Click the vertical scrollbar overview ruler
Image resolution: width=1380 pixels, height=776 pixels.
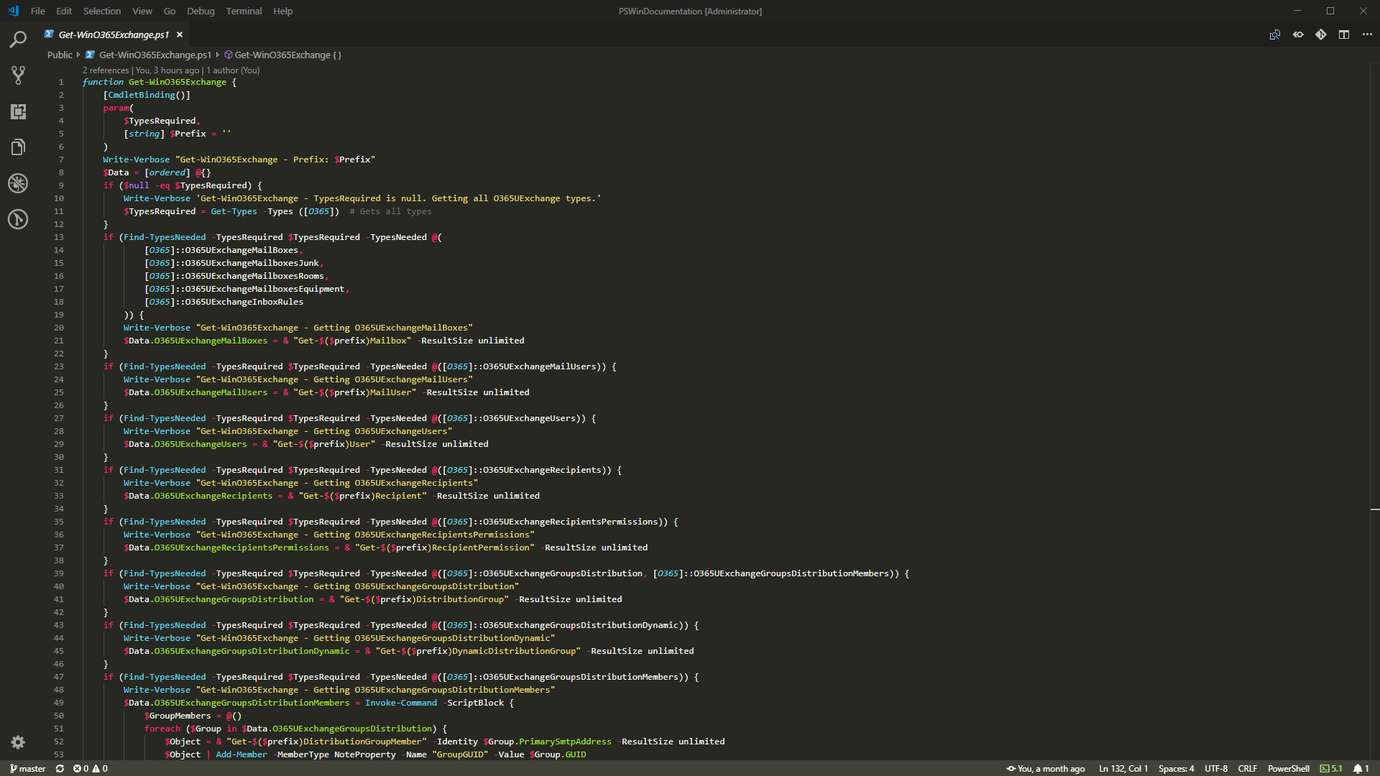click(x=1374, y=359)
